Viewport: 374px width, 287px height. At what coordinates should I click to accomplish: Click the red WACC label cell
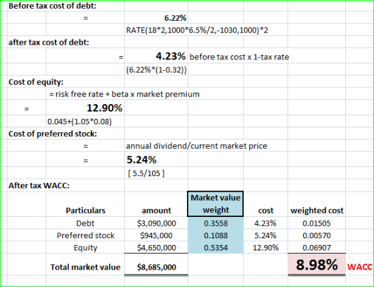pos(359,267)
